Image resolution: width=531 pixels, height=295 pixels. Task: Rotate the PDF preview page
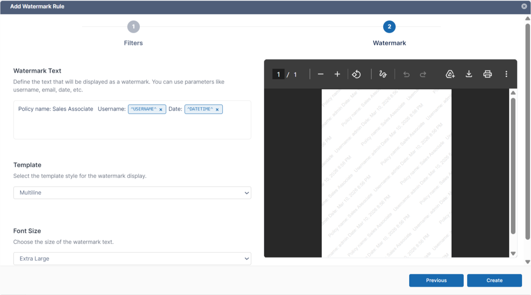click(356, 74)
